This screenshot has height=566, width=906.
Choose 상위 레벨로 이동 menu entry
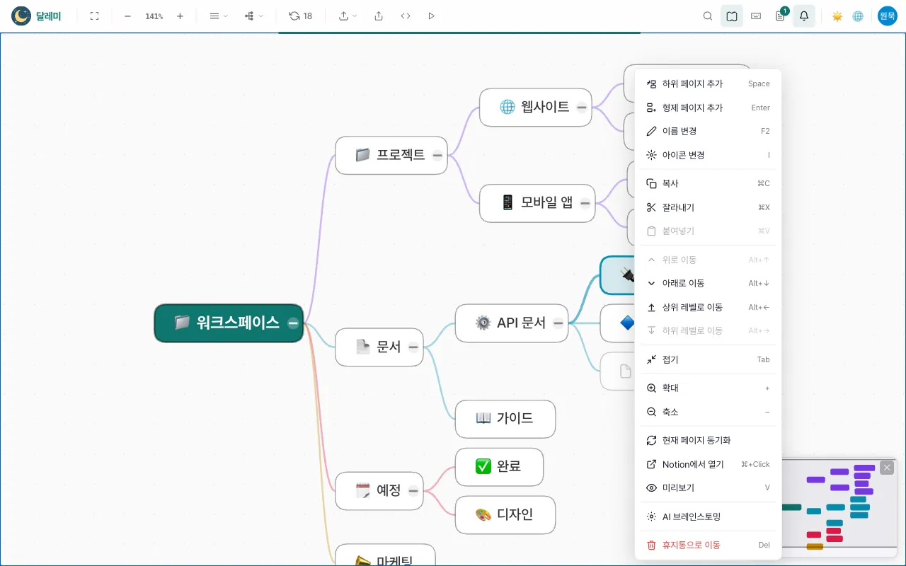tap(708, 307)
